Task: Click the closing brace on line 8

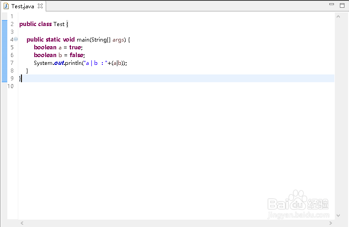Action: [27, 71]
